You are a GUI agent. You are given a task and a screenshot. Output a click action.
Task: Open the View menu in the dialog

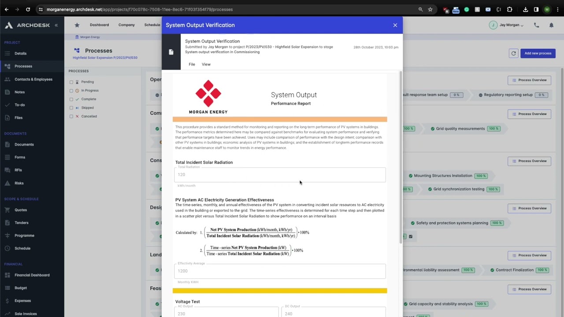click(206, 64)
